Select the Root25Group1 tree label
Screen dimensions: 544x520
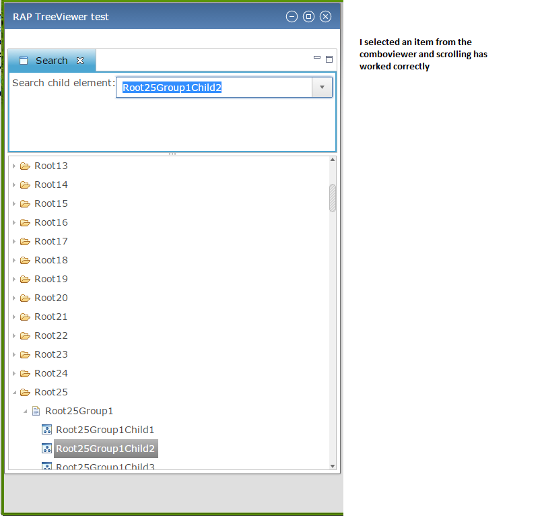[79, 411]
